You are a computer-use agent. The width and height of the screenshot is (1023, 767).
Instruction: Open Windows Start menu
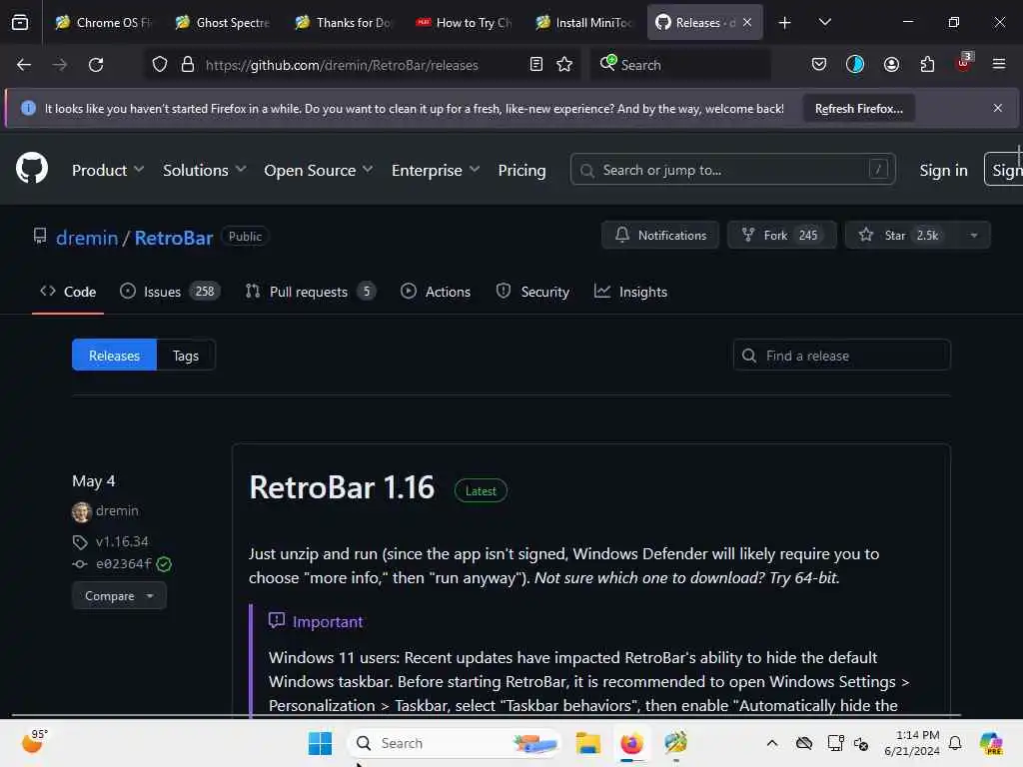[320, 743]
